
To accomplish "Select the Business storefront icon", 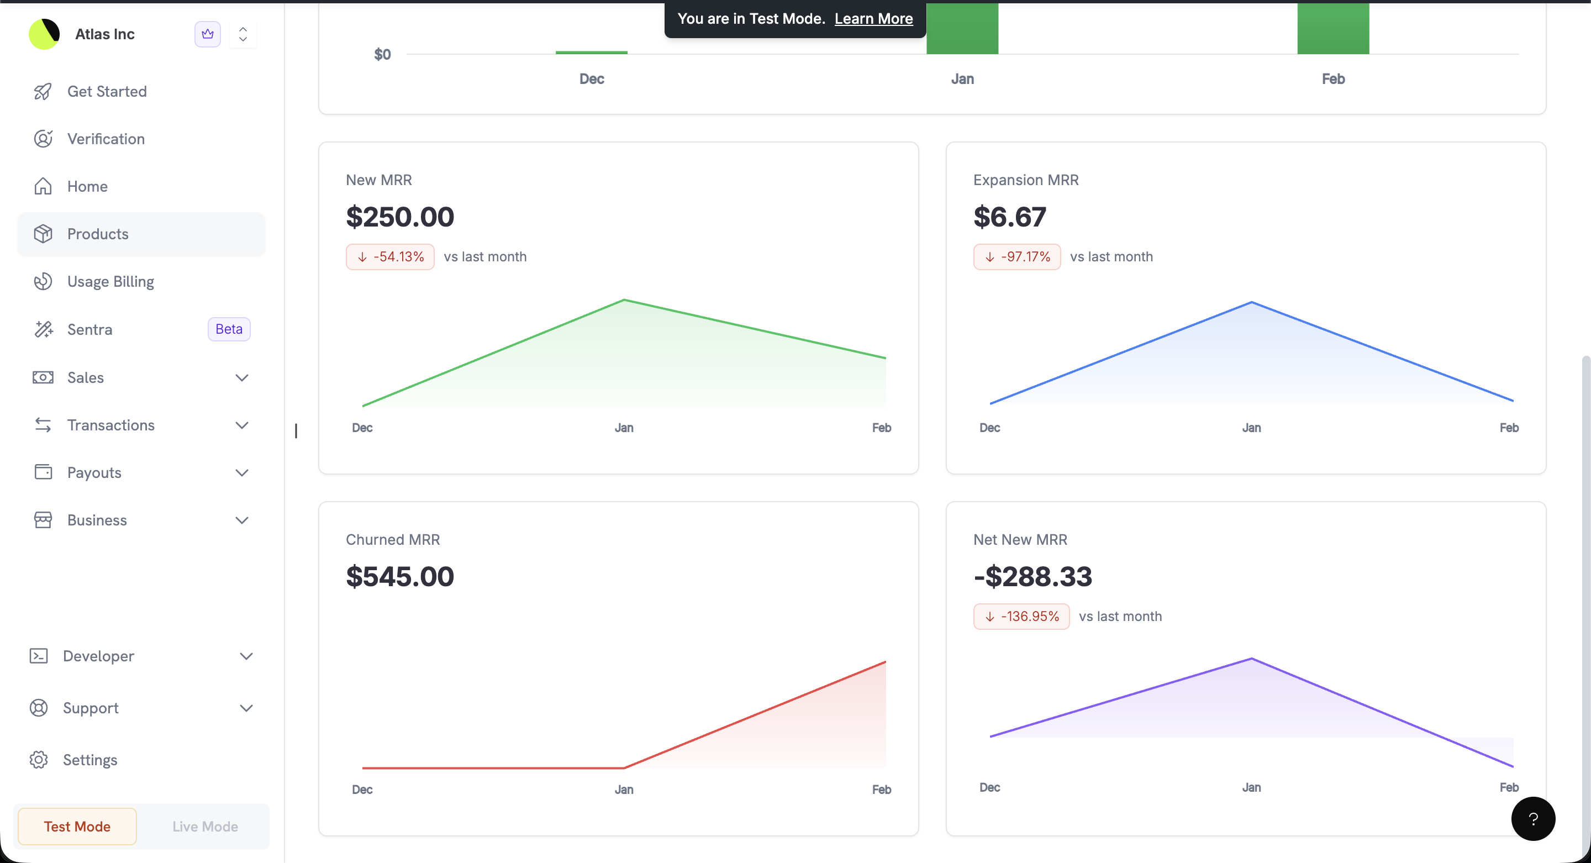I will pos(43,519).
